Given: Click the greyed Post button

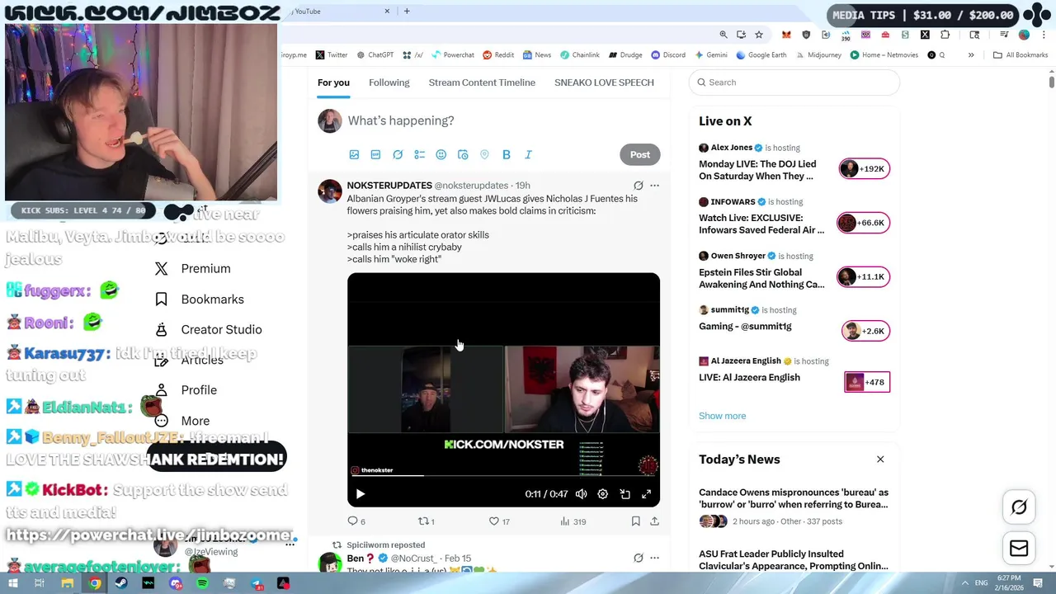Looking at the screenshot, I should [x=640, y=154].
